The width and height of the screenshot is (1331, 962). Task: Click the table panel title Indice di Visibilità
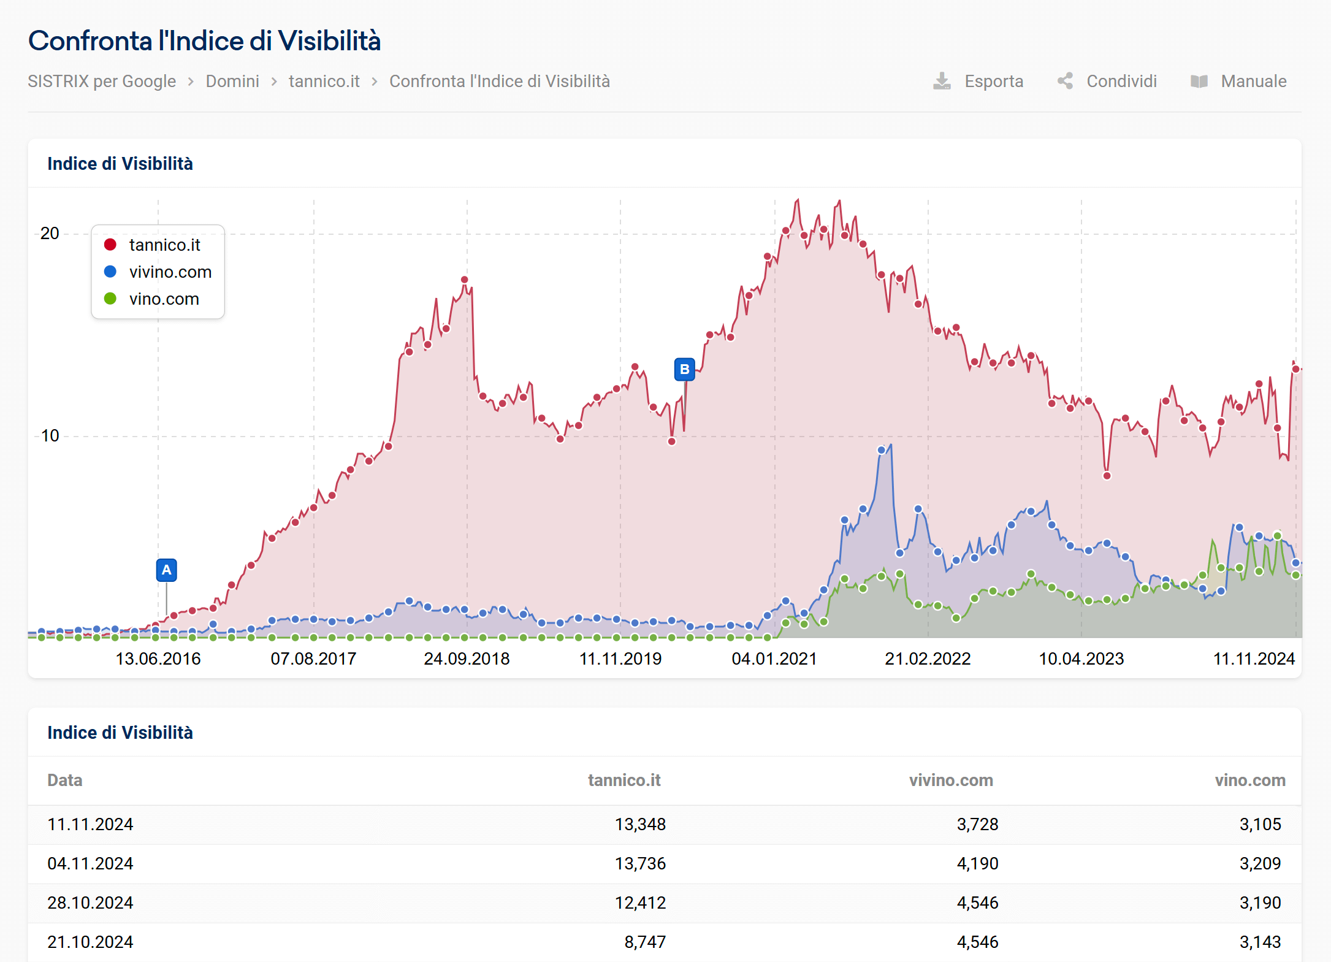120,733
